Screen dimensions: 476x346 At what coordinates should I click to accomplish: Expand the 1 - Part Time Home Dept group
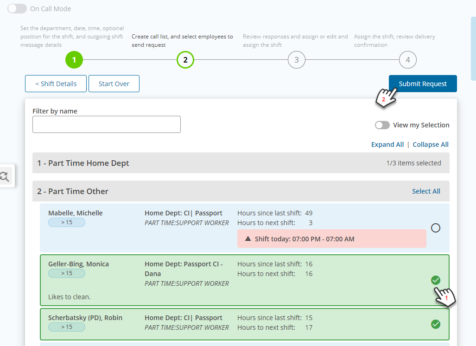(241, 163)
